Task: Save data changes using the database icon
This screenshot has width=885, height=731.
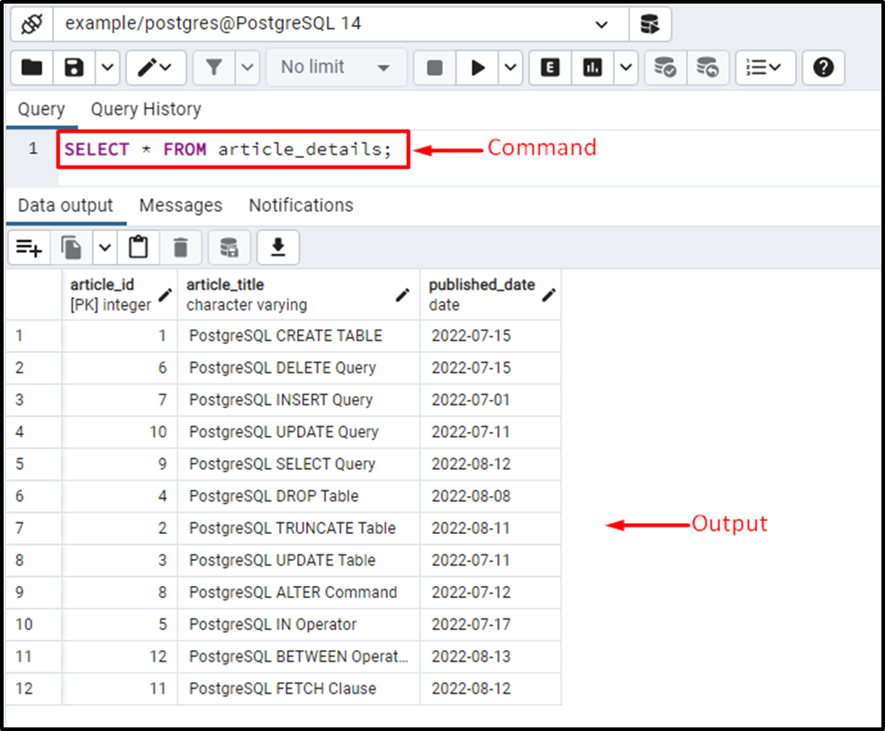Action: pyautogui.click(x=229, y=247)
